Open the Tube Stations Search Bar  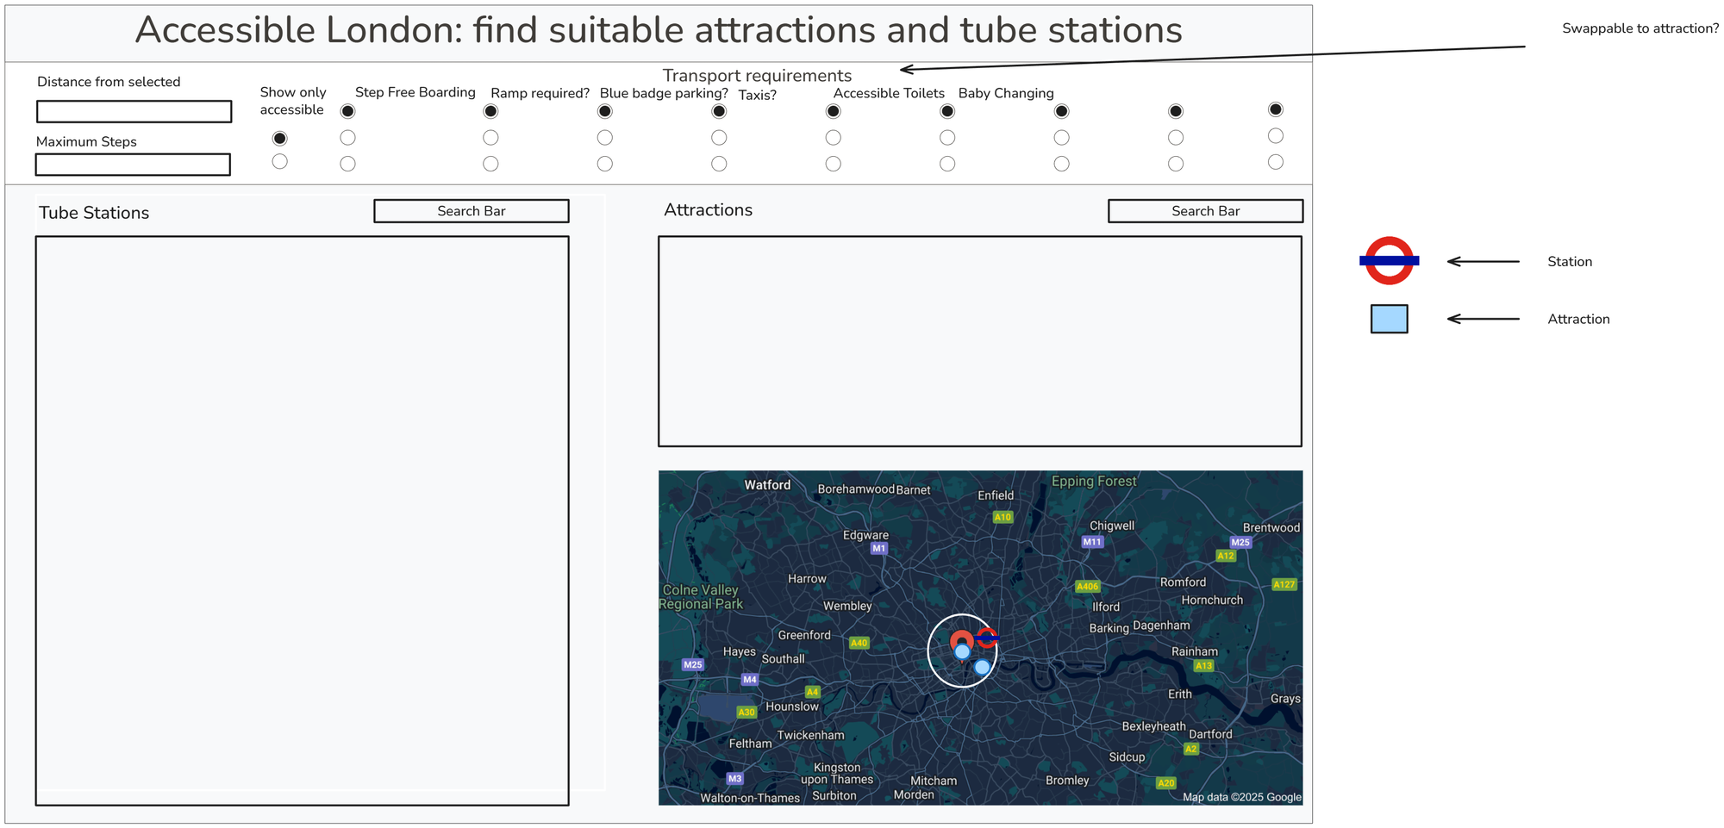pyautogui.click(x=471, y=211)
